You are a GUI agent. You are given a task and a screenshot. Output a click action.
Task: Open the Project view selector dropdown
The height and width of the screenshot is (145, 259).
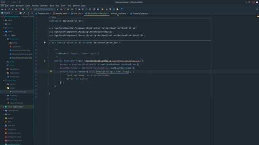tap(6, 13)
